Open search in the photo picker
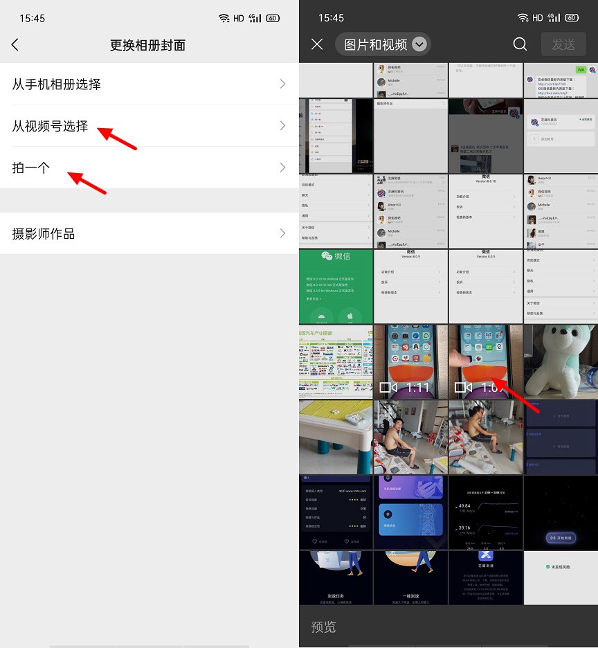This screenshot has height=648, width=598. tap(520, 44)
